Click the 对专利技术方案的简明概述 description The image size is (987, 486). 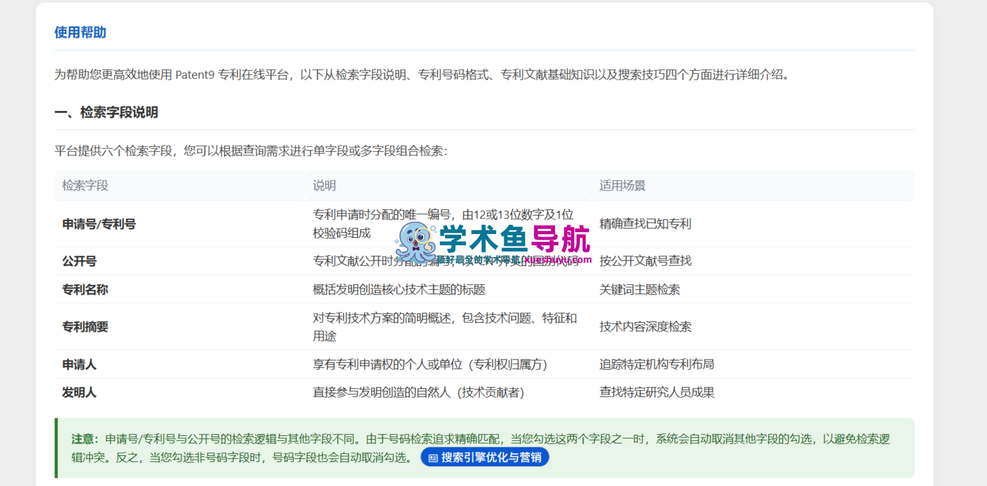pos(445,327)
